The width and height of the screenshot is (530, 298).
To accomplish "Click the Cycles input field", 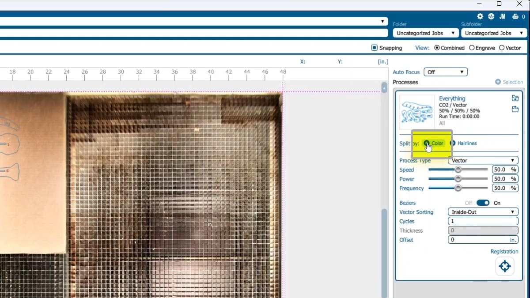I will [483, 221].
